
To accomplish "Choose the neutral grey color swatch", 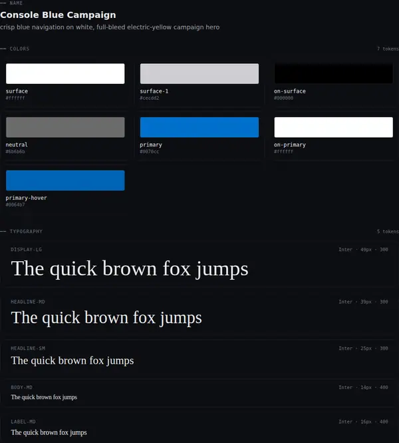I will point(65,127).
